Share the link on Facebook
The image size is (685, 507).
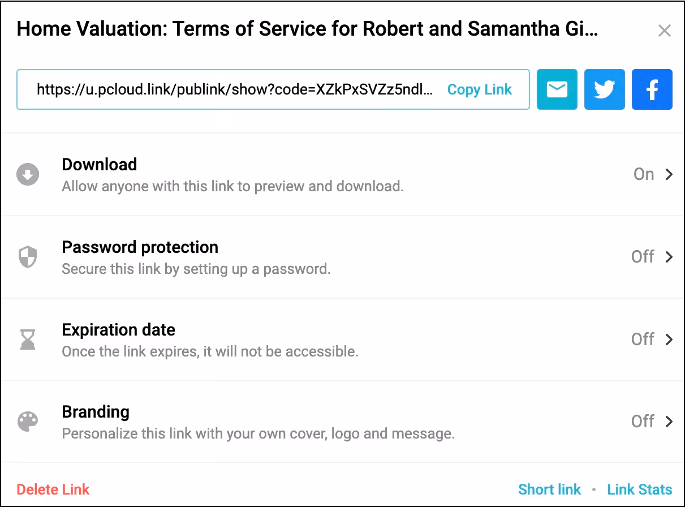(652, 89)
